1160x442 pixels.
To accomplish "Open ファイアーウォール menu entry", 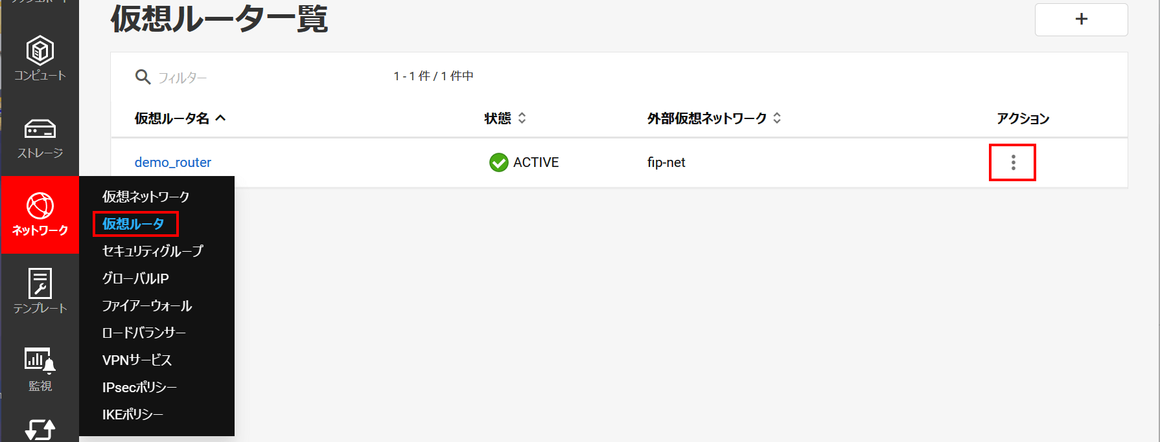I will coord(147,305).
